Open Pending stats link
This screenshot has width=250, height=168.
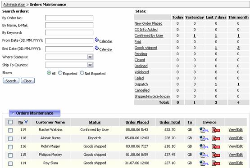coord(141,54)
